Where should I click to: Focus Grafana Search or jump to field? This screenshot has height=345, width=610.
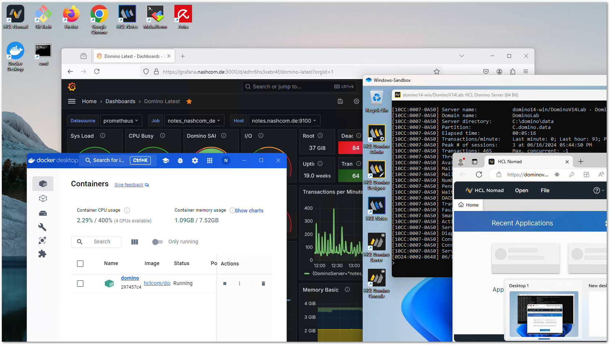tap(299, 87)
